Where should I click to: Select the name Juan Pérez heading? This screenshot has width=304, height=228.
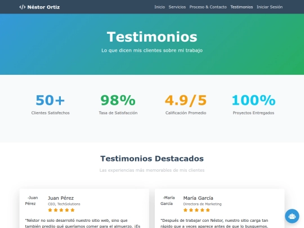coord(61,198)
